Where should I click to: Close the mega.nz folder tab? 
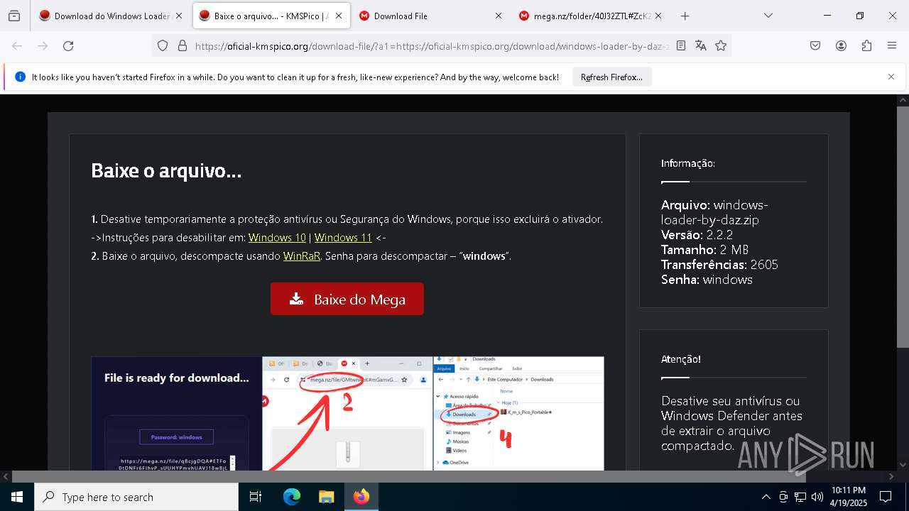pyautogui.click(x=658, y=16)
